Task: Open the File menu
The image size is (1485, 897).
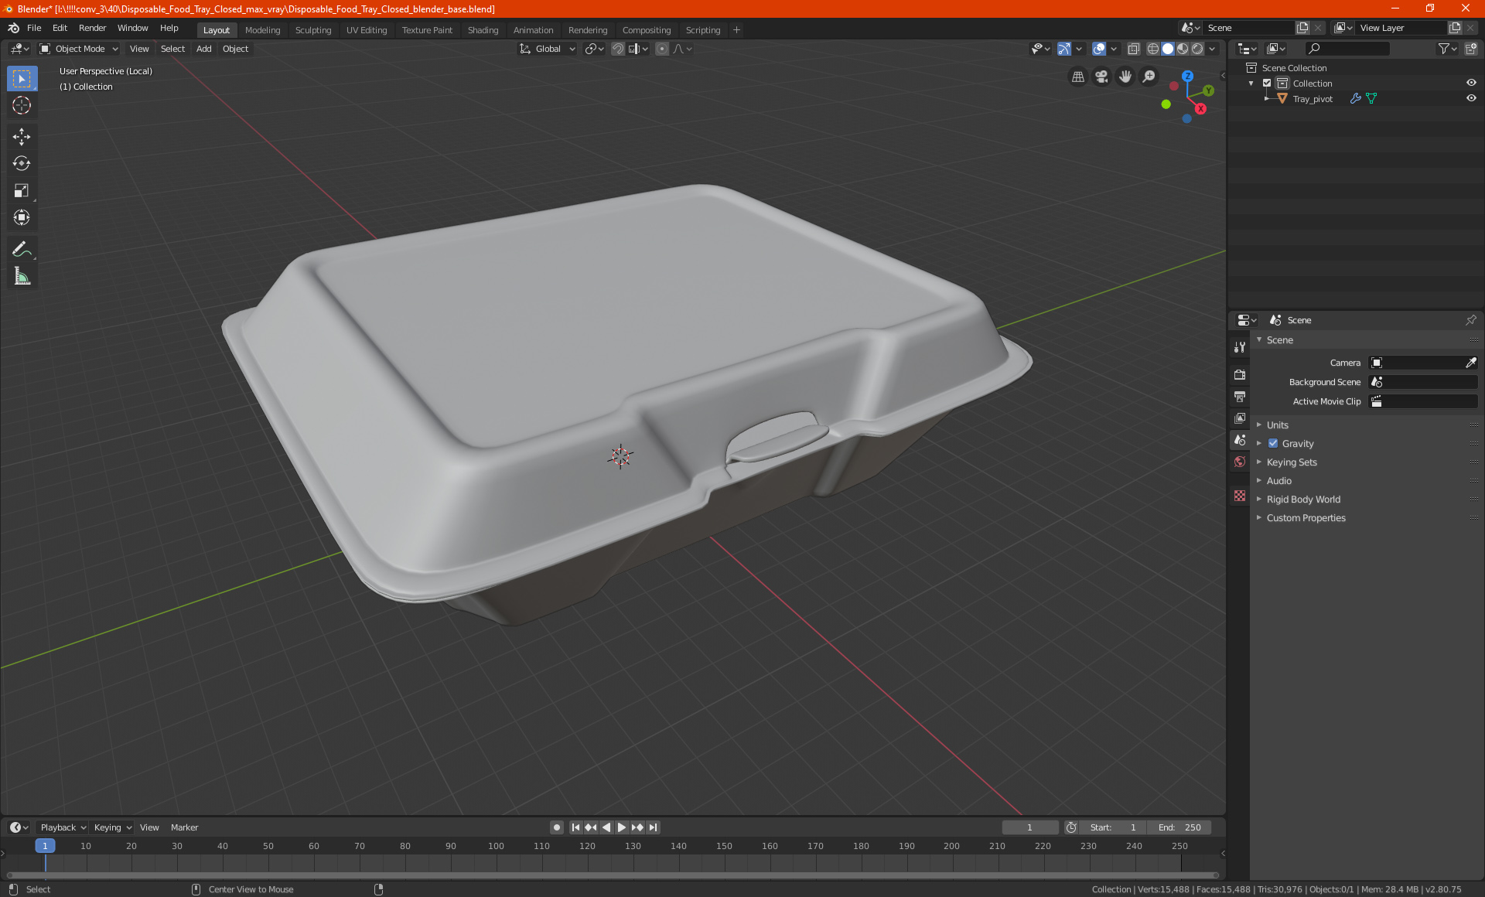Action: (x=34, y=28)
